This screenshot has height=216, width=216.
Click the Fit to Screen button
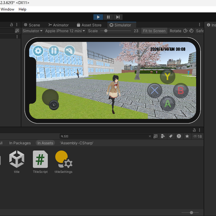coord(154,31)
